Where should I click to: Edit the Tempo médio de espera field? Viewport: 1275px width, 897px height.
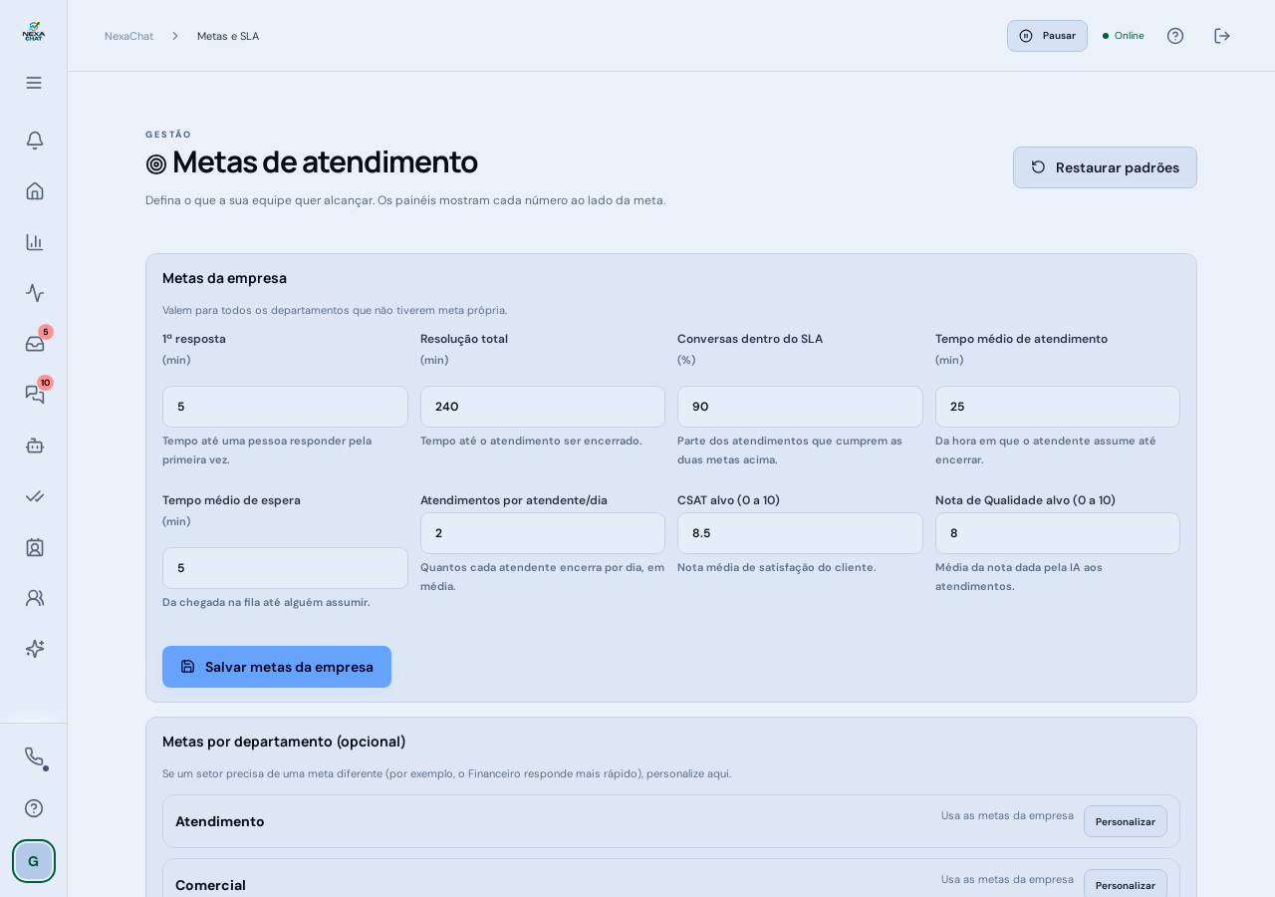point(285,568)
